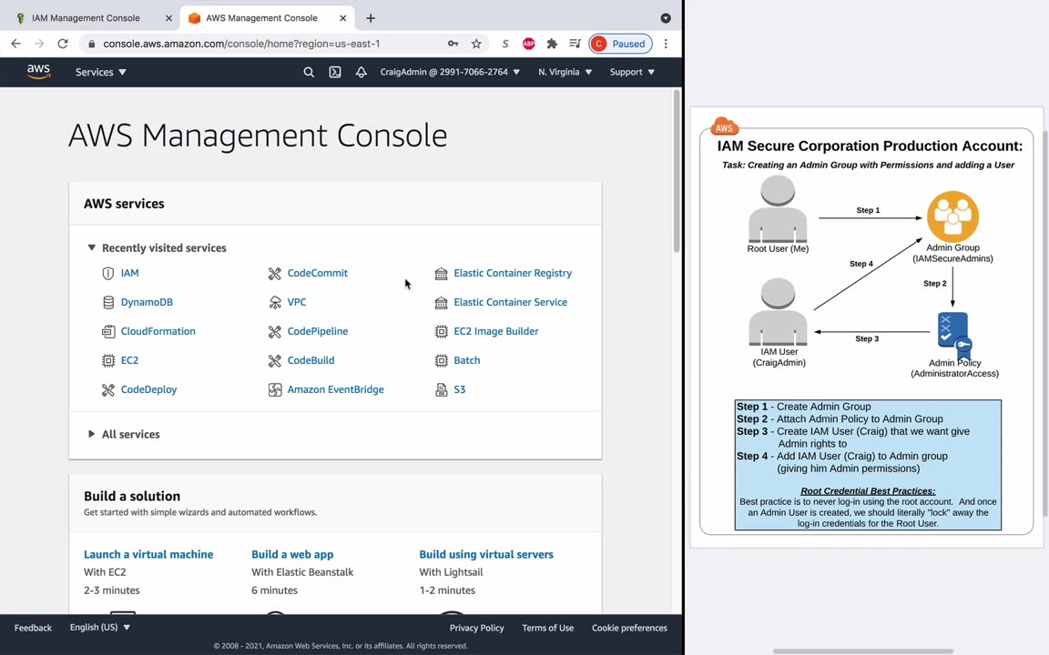Open the Privacy Policy link

[x=477, y=629]
